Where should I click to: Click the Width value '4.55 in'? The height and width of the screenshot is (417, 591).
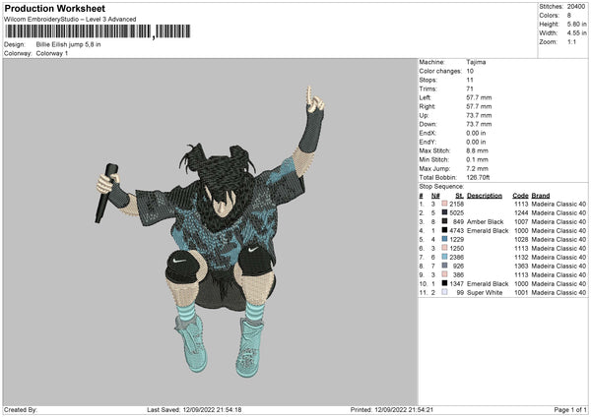(576, 33)
